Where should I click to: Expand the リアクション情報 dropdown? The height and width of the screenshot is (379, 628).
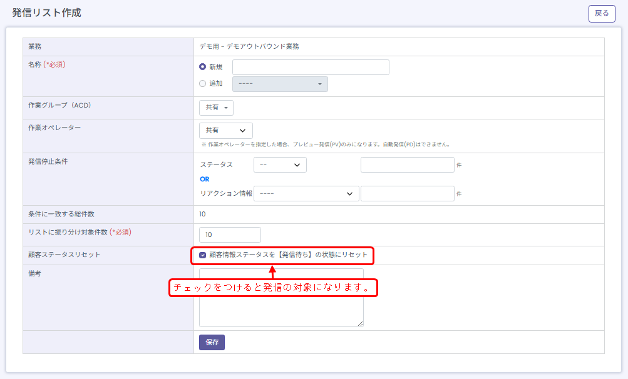tap(306, 194)
